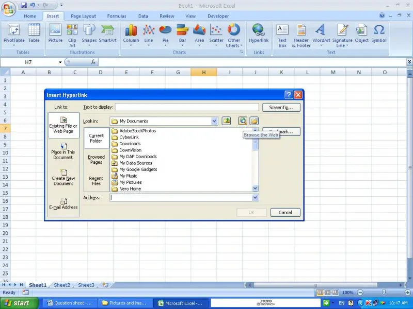Screen dimensions: 413x309
Task: Open the Formulas tab
Action: 117,16
